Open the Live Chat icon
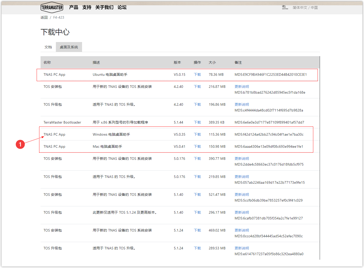The width and height of the screenshot is (364, 268). (285, 7)
